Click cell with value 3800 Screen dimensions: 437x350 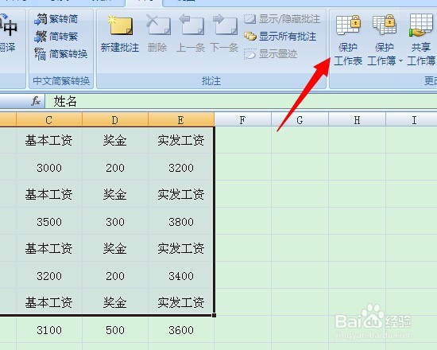(181, 222)
